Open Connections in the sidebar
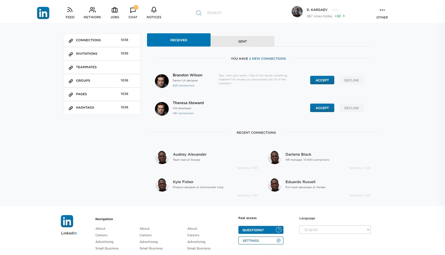The image size is (445, 255). point(102,40)
